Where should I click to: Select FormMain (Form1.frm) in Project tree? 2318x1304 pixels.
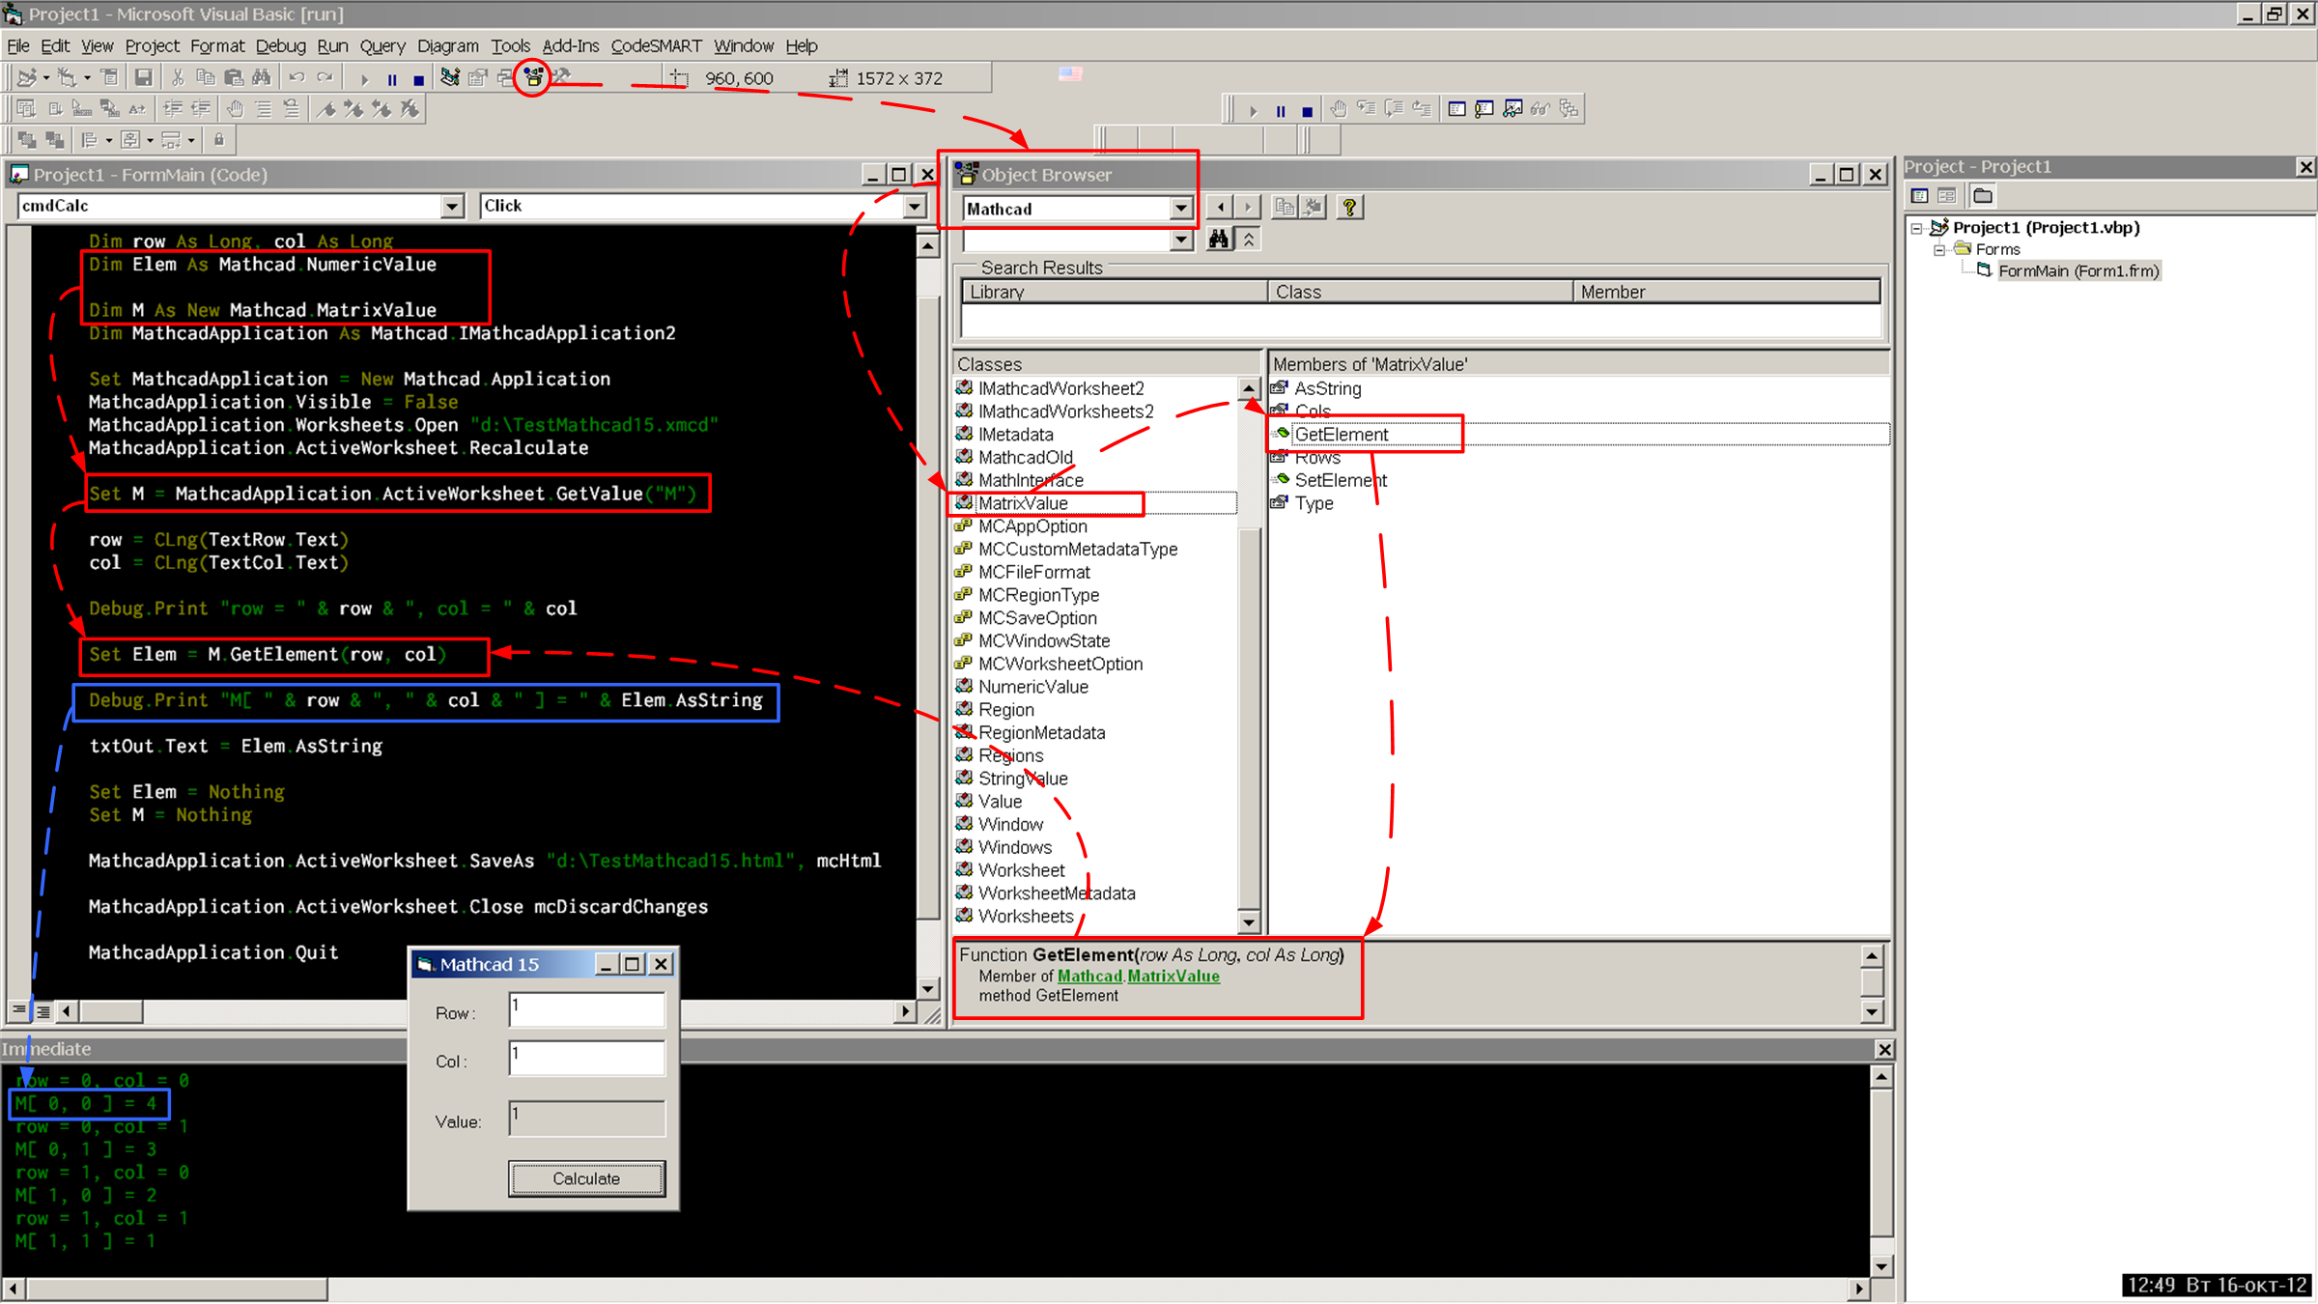pyautogui.click(x=2078, y=271)
